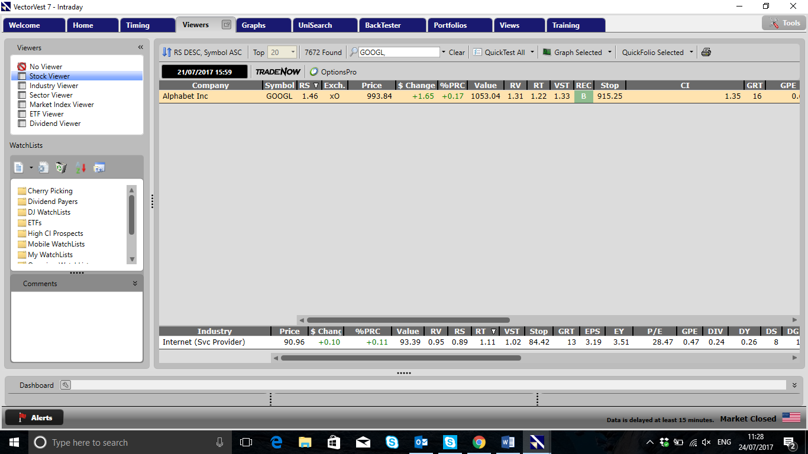This screenshot has width=808, height=454.
Task: Select the ETFs watchlist folder
Action: pos(30,223)
